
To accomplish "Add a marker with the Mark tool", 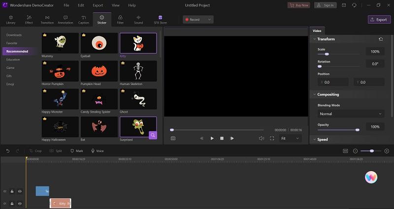I will tap(76, 151).
